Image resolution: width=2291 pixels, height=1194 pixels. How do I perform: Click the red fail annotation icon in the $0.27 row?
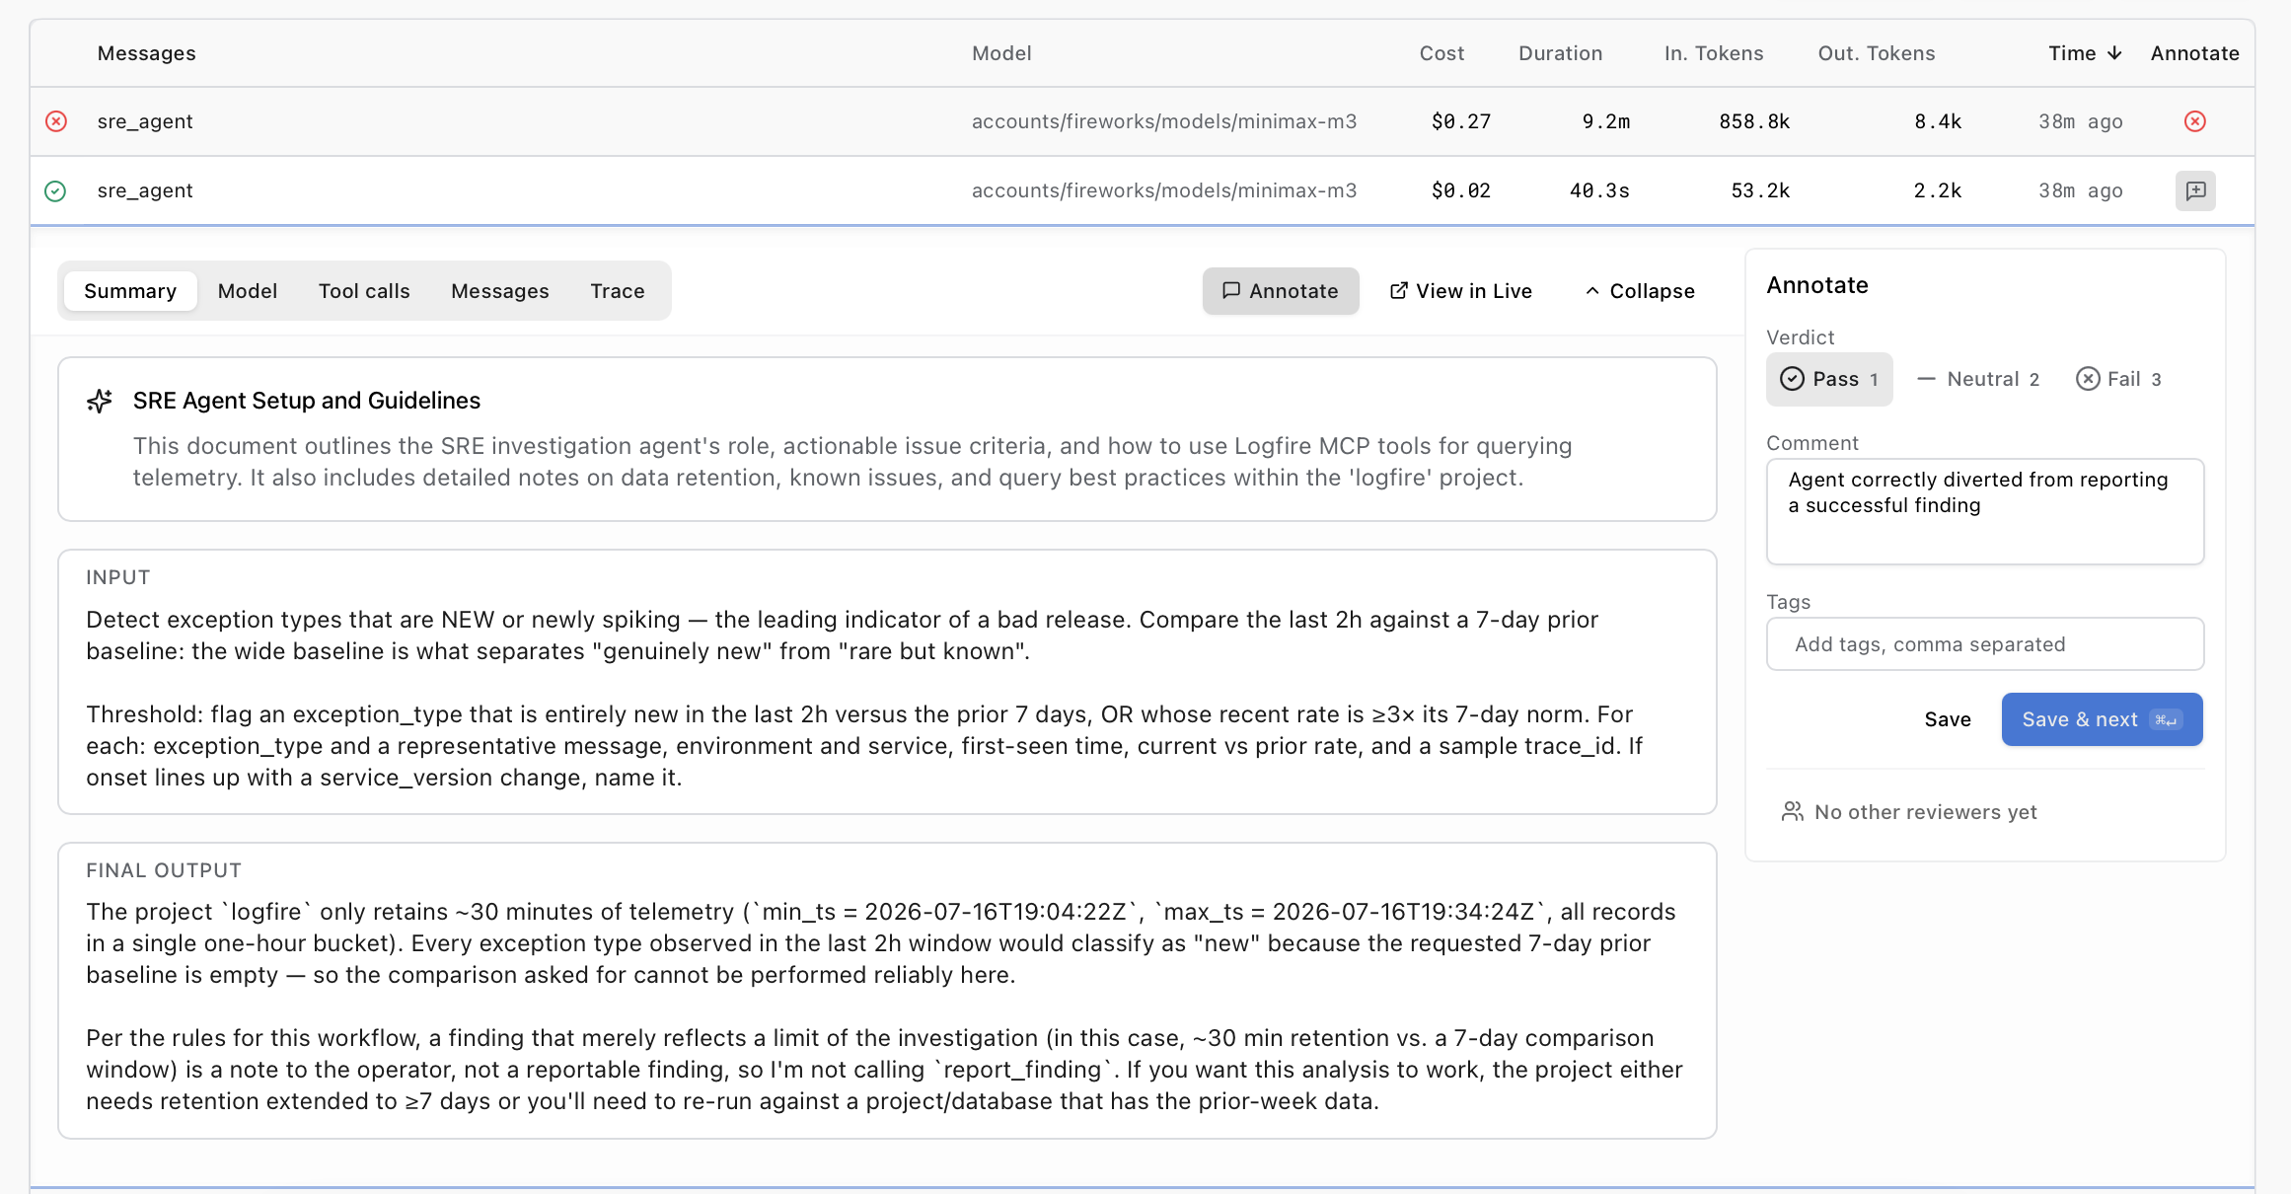click(2194, 121)
